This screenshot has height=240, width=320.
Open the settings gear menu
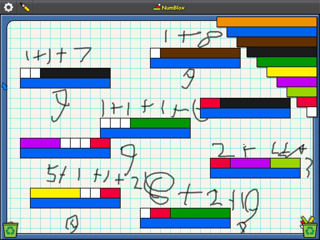(x=8, y=7)
